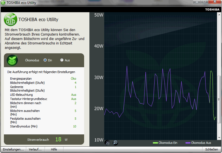Click the title bar eco Utility icon
This screenshot has height=153, width=222.
[3, 3]
